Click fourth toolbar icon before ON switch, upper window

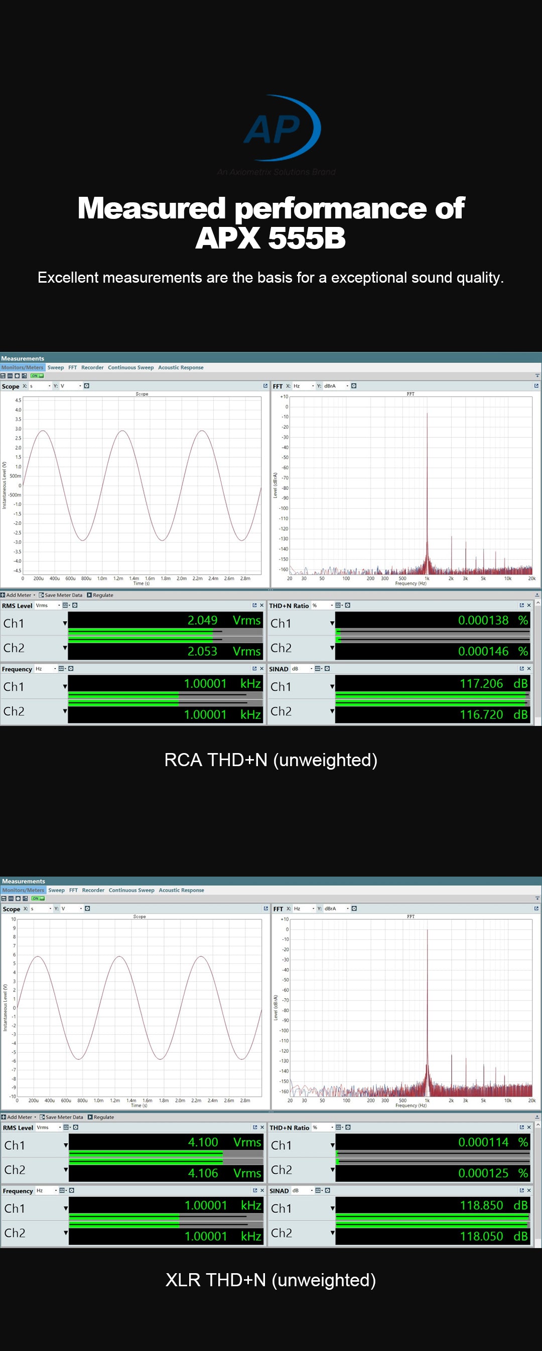tap(24, 376)
